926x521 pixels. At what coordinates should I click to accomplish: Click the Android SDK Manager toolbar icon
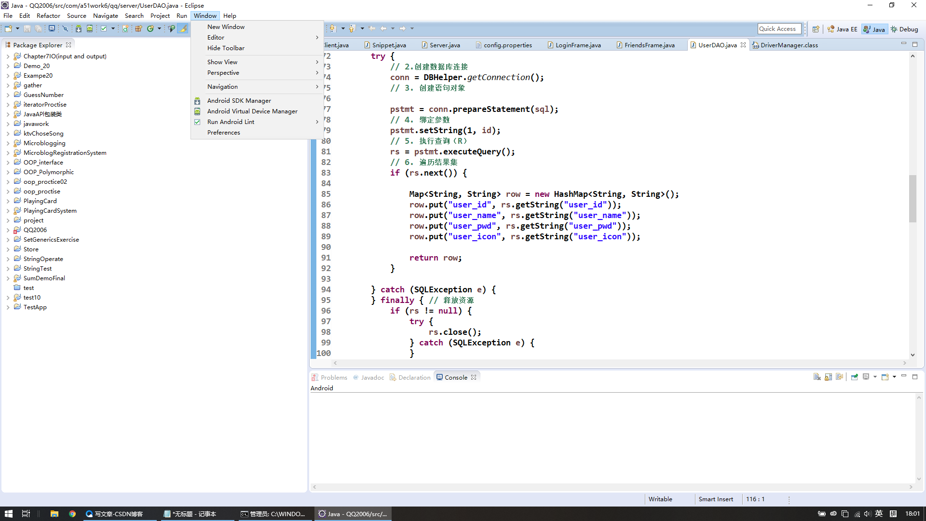coord(78,29)
